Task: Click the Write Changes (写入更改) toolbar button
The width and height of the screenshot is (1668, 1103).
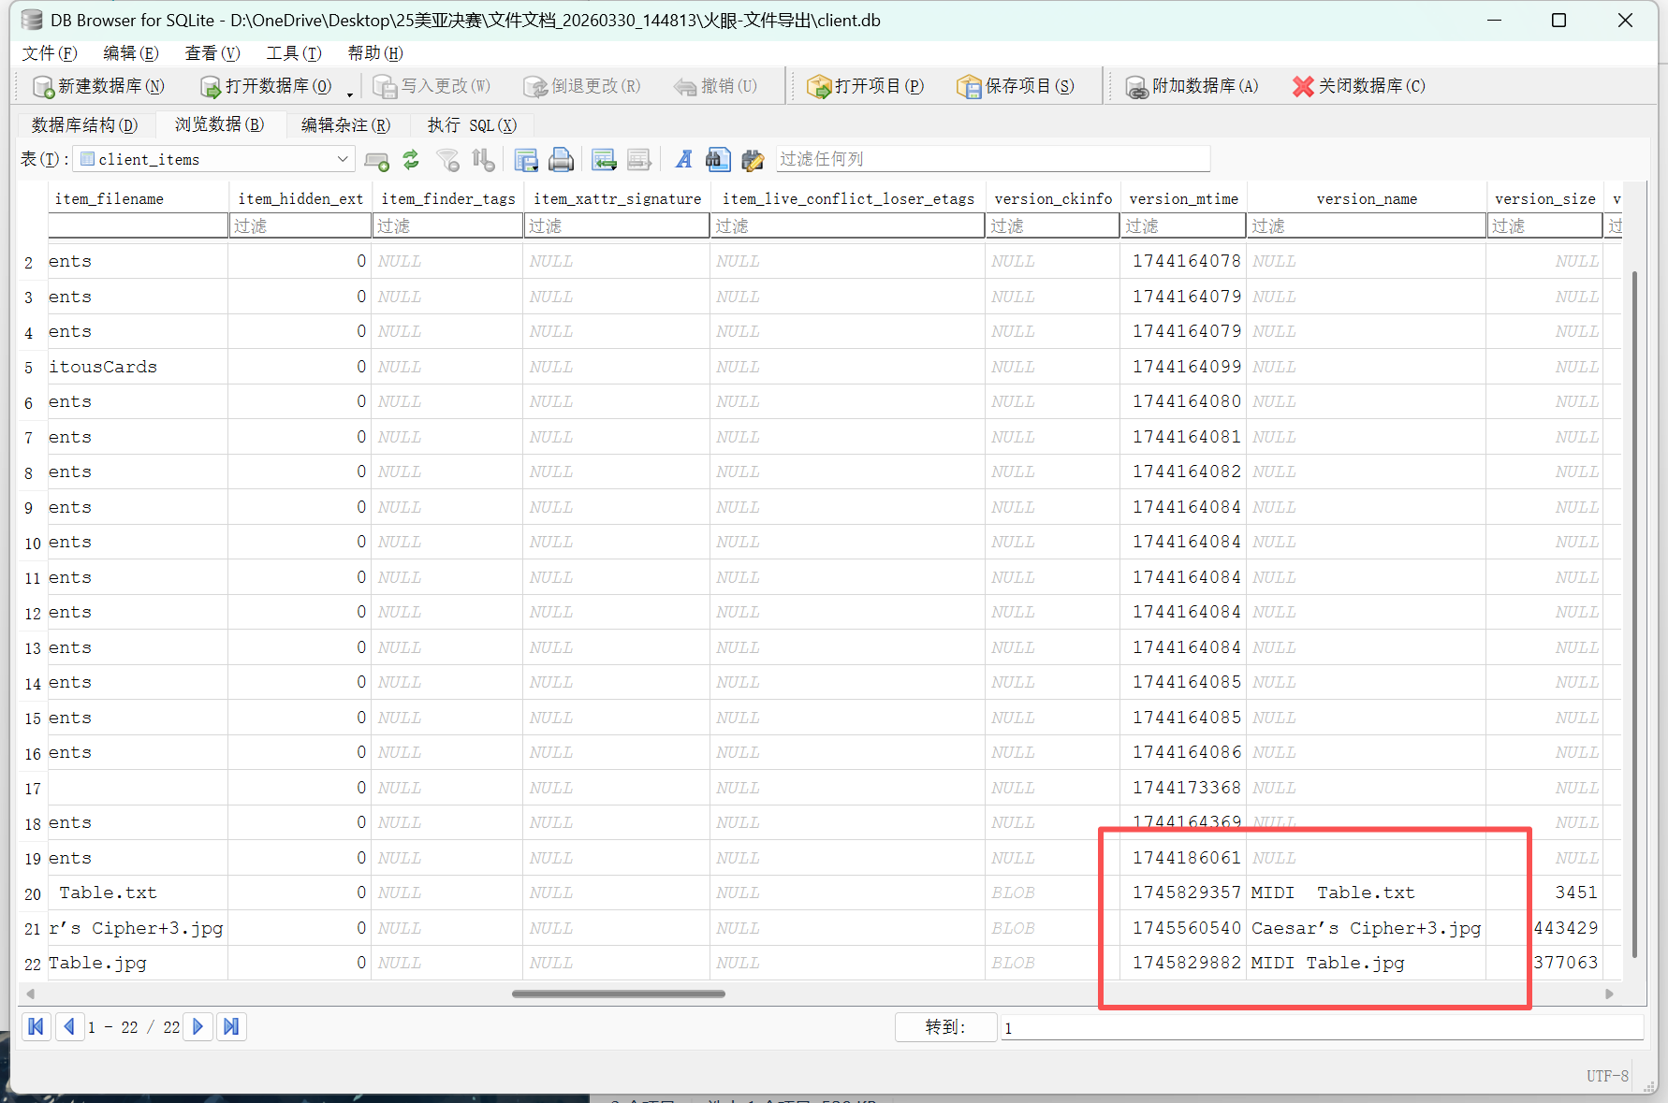Action: point(432,86)
